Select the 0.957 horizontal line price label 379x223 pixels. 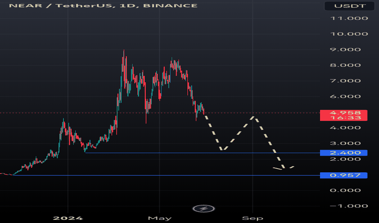pos(344,175)
